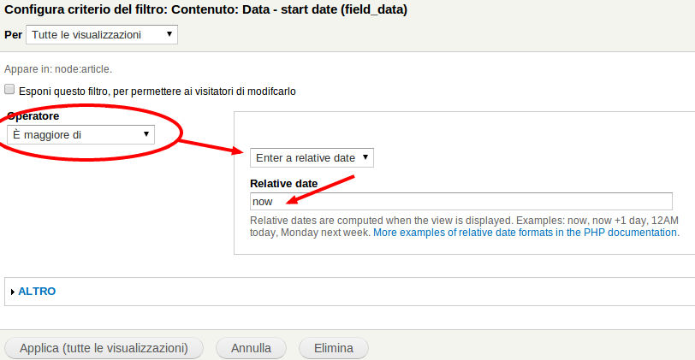Focus the Relative date text field
Image resolution: width=695 pixels, height=360 pixels.
click(x=461, y=202)
